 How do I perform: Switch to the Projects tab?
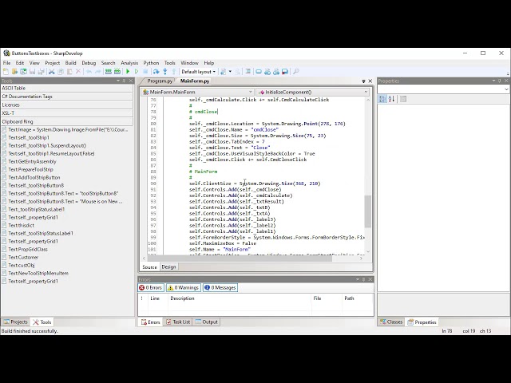[x=15, y=322]
